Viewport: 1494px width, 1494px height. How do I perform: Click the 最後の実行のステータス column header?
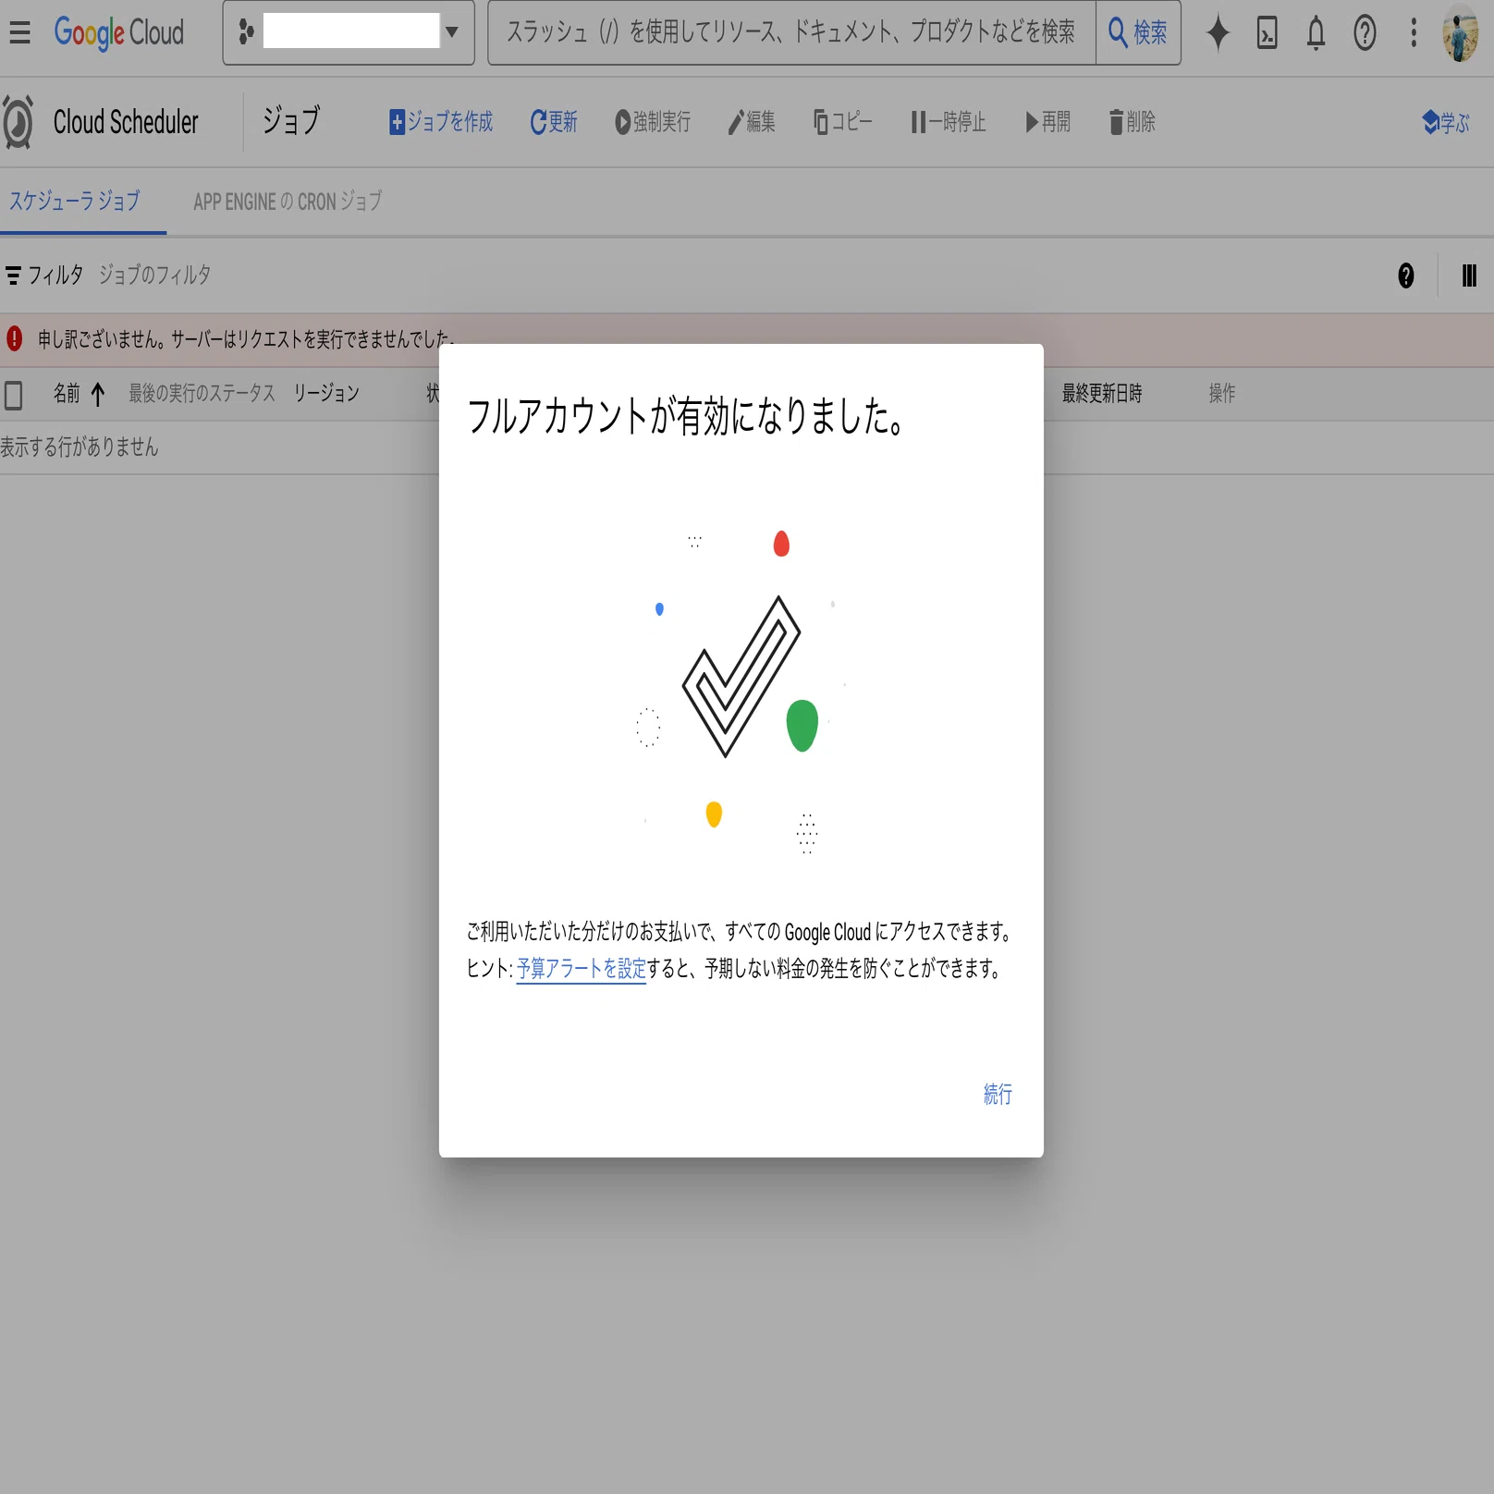pos(202,394)
